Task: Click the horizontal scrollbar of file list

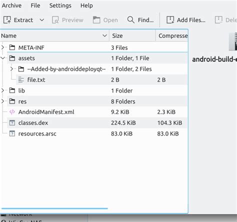Action: 54,208
